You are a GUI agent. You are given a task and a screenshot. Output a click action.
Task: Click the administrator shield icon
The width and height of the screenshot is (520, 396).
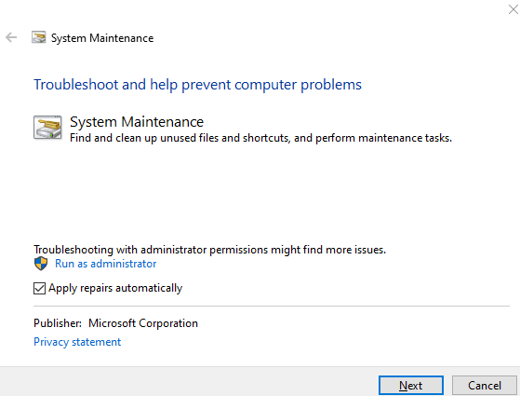tap(41, 264)
